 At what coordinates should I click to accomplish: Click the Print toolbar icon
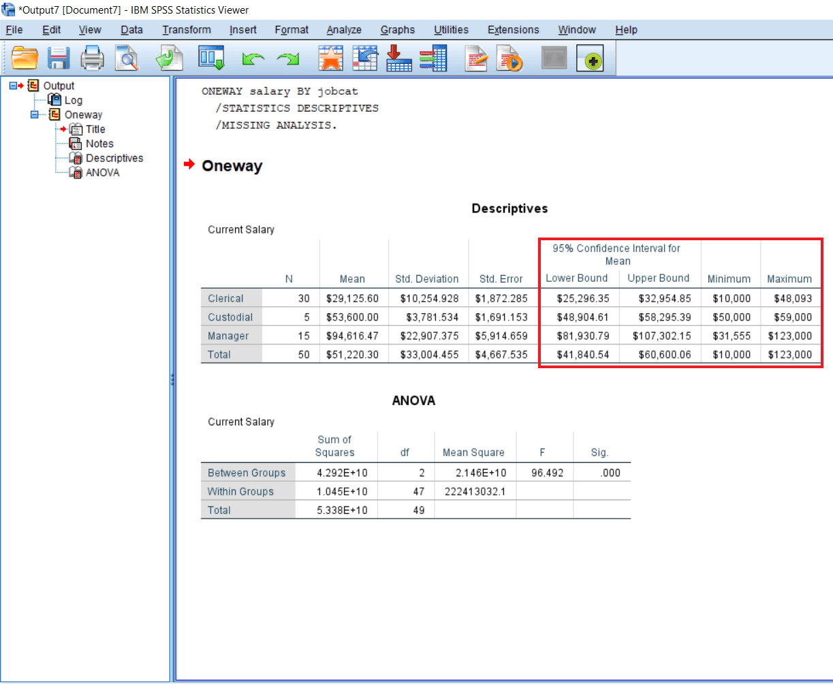click(x=93, y=59)
